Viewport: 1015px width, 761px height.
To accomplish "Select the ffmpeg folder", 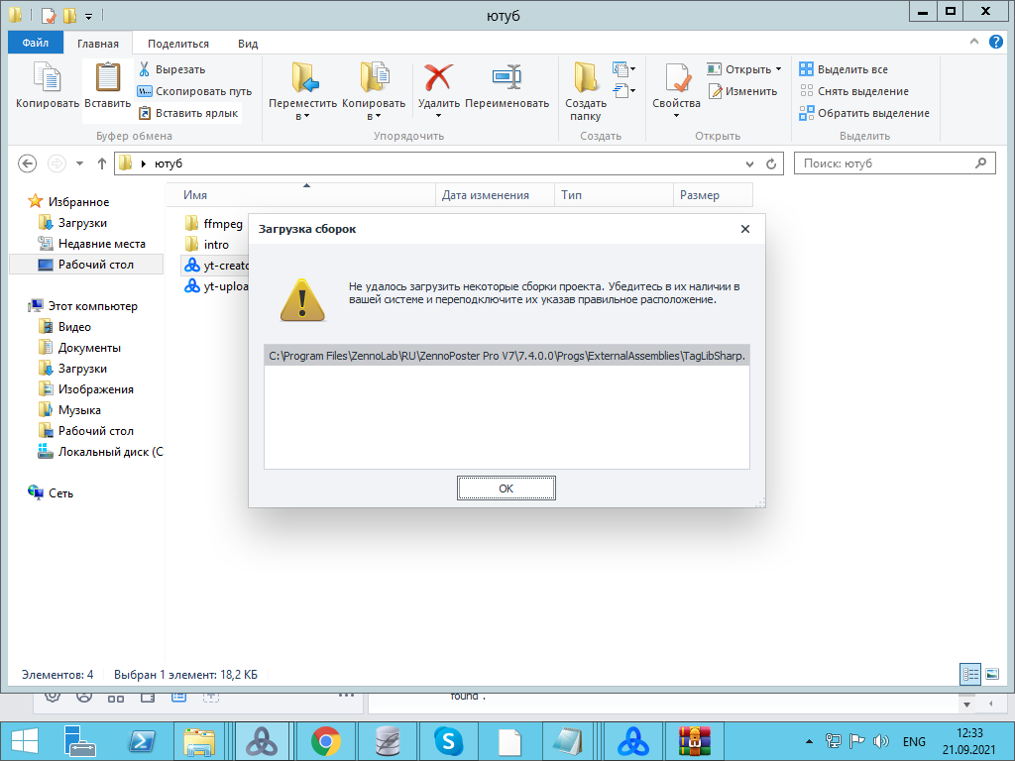I will tap(214, 224).
